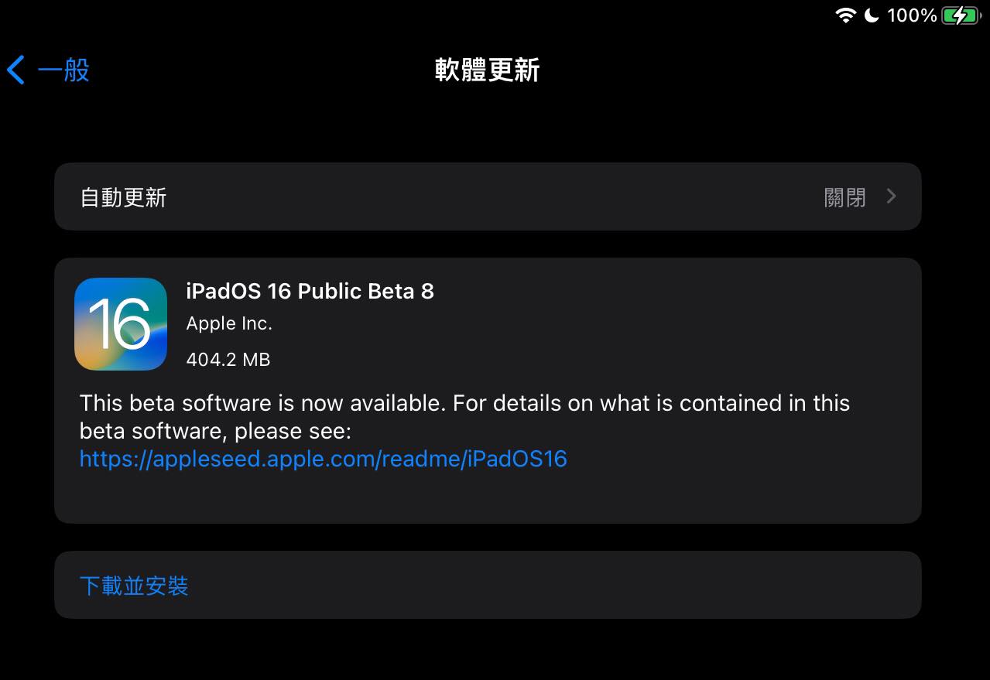990x680 pixels.
Task: Tap the iPadOS 16 update icon
Action: (x=121, y=324)
